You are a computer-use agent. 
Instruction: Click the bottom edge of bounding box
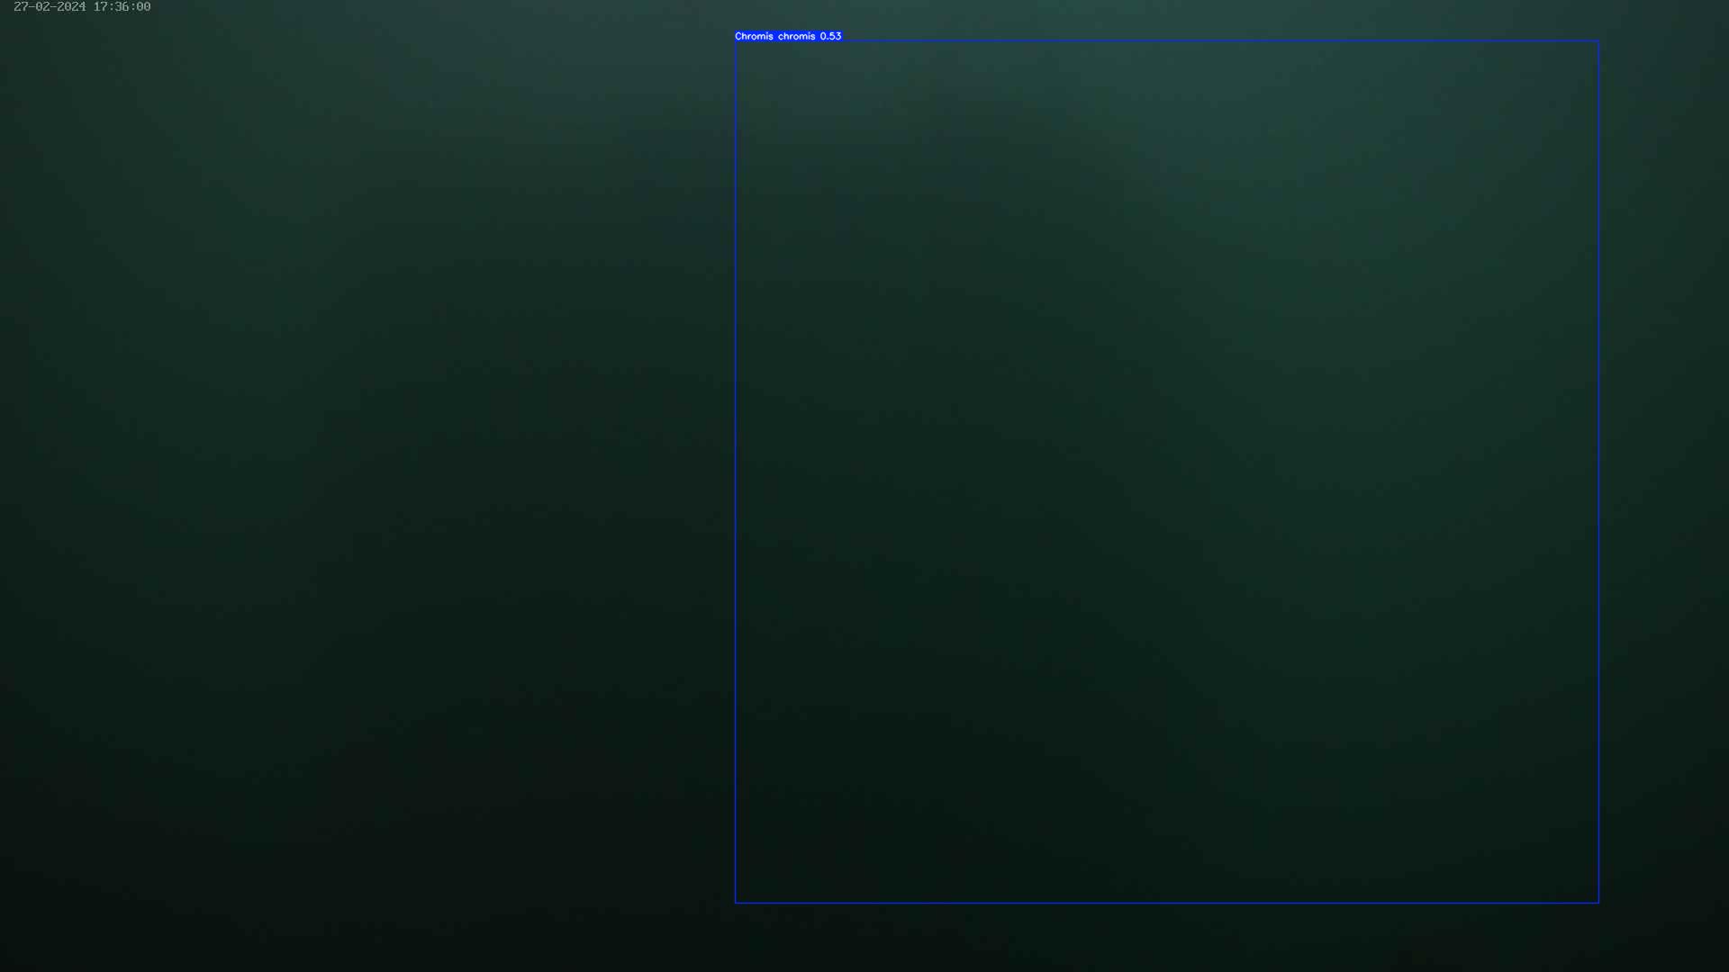point(1166,902)
